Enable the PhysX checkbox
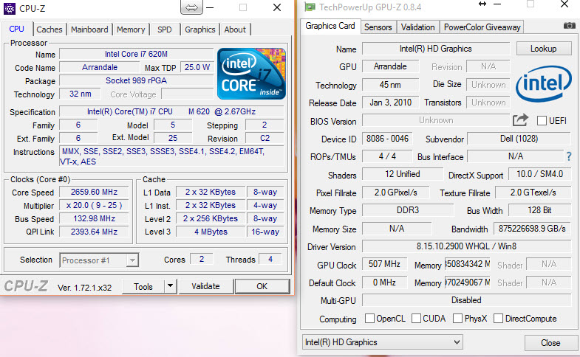 (457, 318)
